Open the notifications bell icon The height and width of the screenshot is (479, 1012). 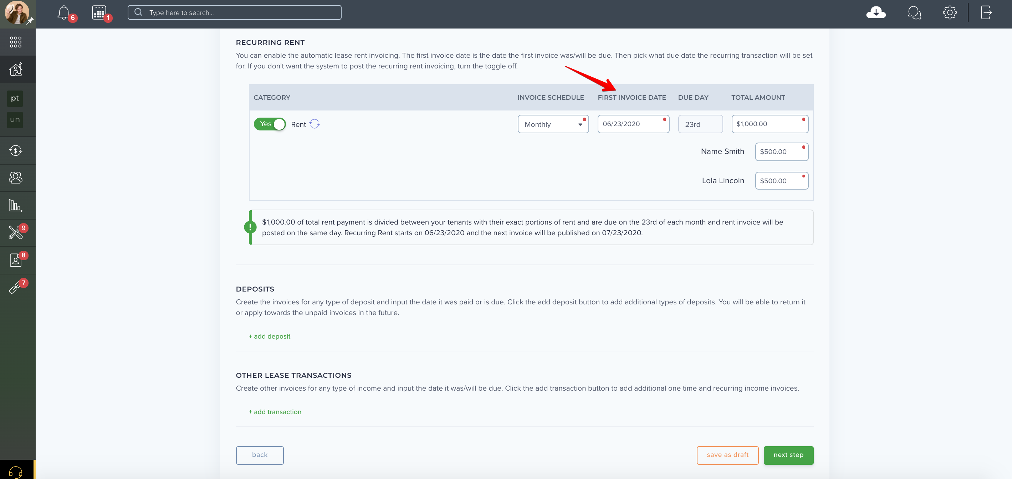[x=63, y=12]
